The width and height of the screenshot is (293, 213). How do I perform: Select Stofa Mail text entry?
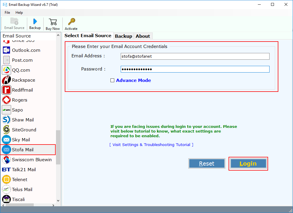(x=23, y=150)
